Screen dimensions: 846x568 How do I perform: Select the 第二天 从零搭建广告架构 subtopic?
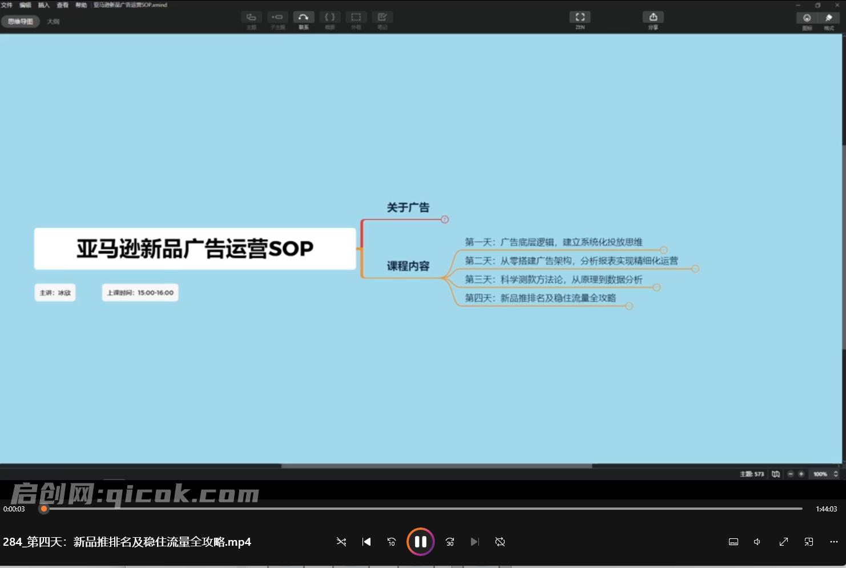pos(571,261)
